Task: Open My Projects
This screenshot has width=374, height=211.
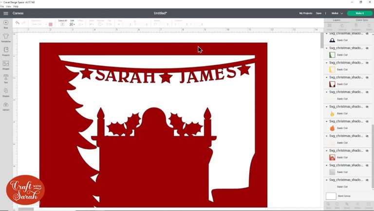Action: point(306,13)
